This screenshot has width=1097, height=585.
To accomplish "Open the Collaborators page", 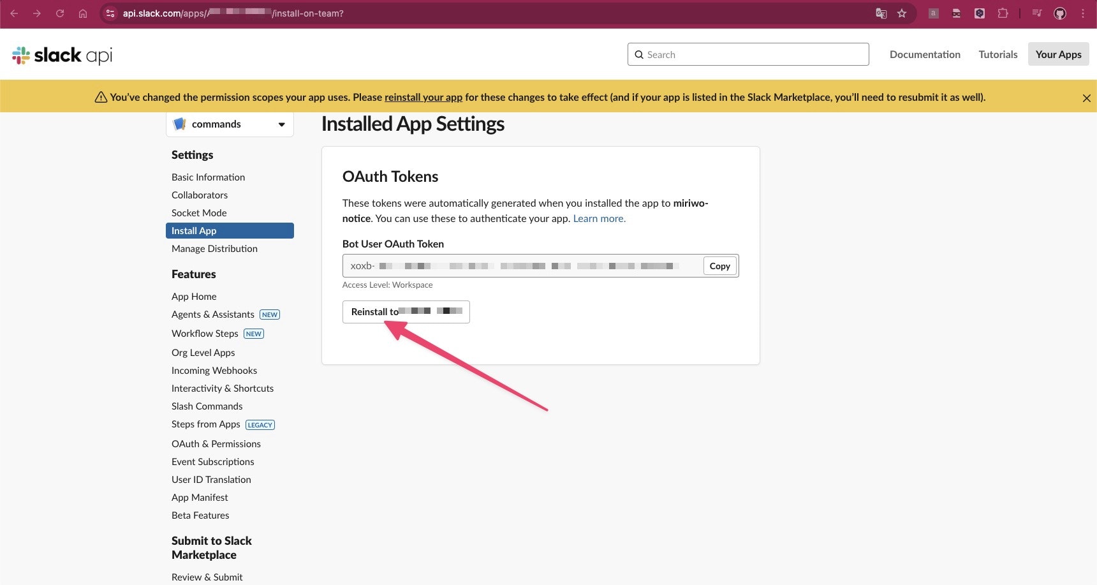I will 200,195.
